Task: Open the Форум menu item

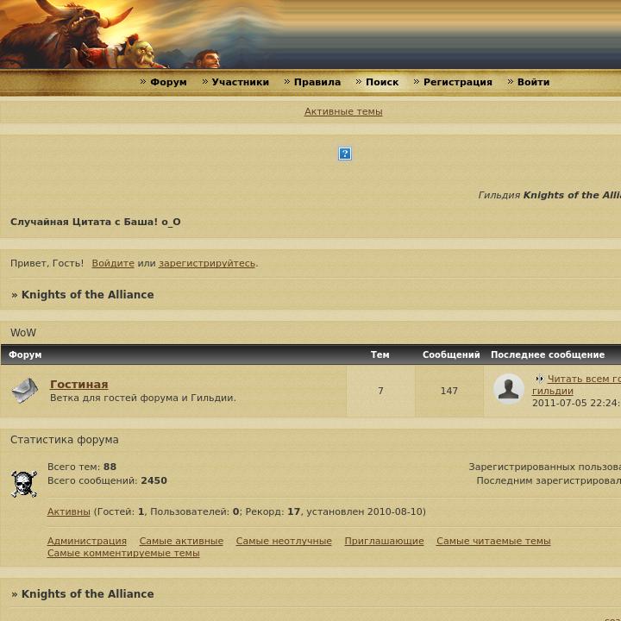Action: click(x=168, y=82)
